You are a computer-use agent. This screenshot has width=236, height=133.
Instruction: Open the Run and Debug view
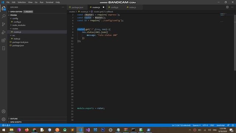3,32
